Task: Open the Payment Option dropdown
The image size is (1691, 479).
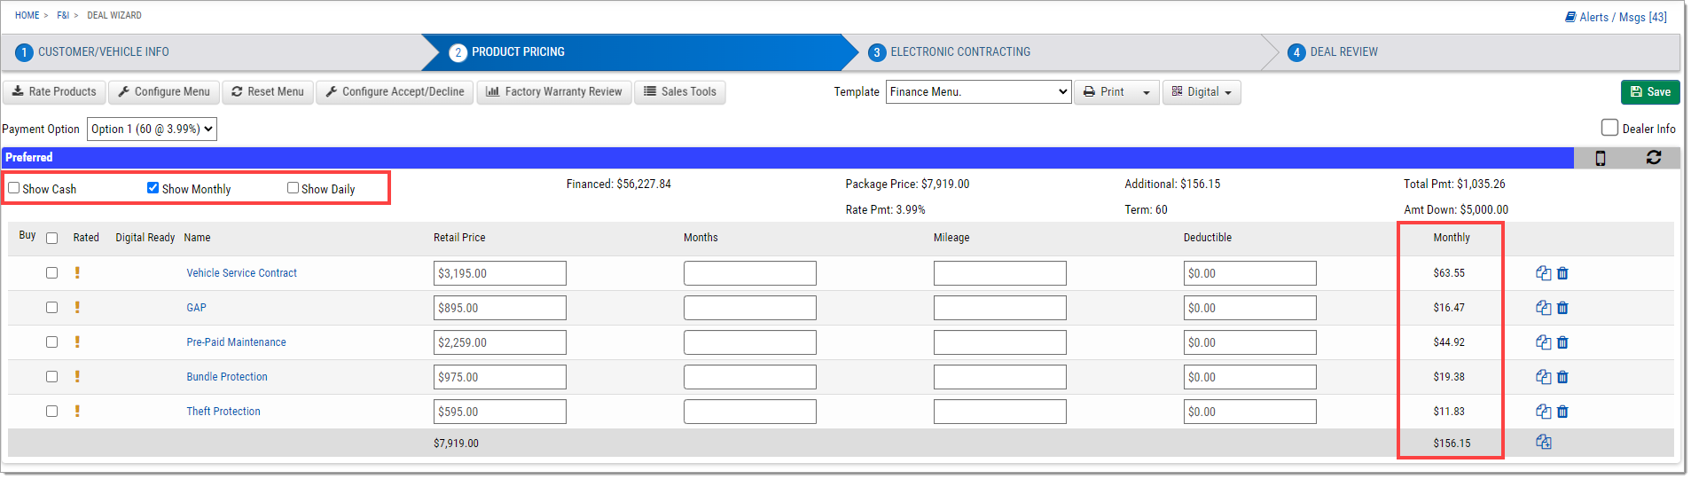Action: coord(152,129)
